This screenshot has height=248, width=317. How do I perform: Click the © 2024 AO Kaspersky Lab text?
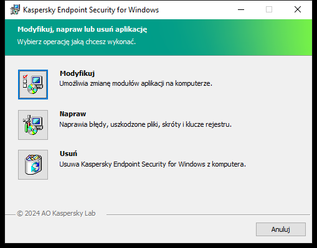click(x=56, y=213)
